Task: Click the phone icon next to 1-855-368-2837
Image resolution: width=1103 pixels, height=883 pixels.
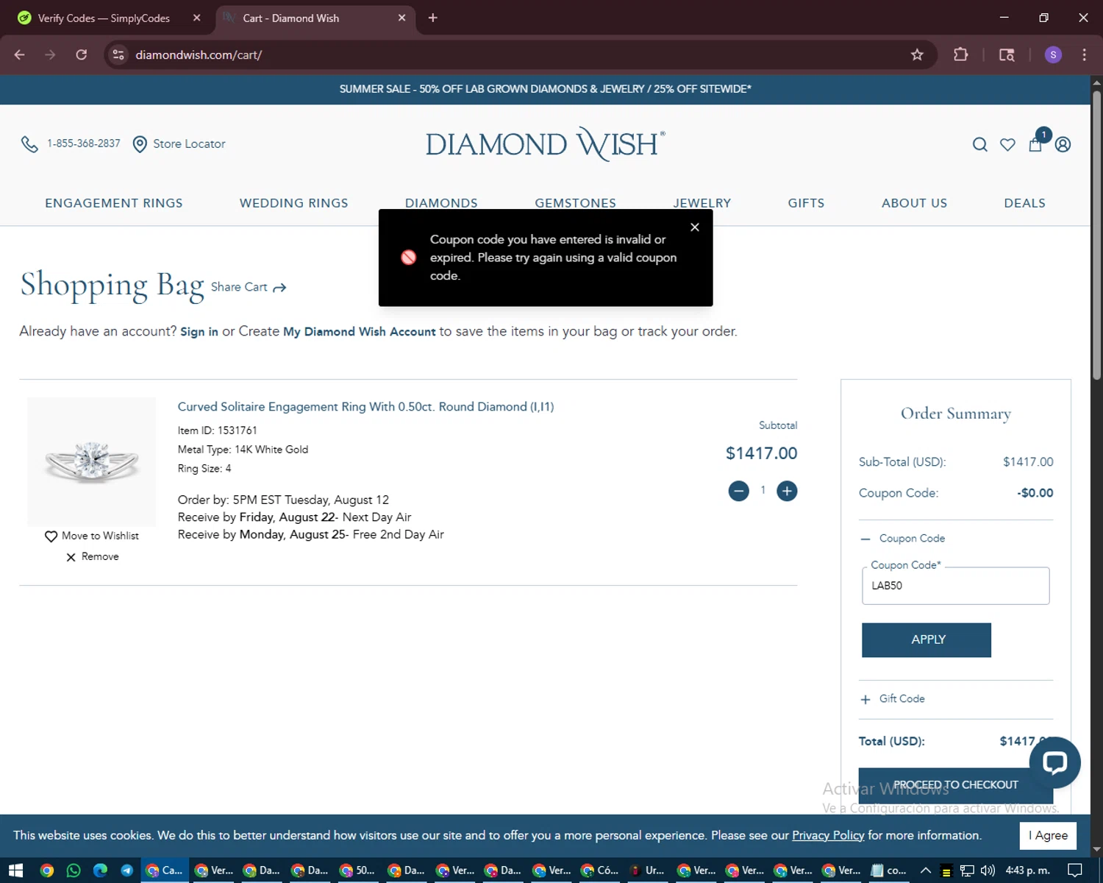Action: pyautogui.click(x=29, y=144)
